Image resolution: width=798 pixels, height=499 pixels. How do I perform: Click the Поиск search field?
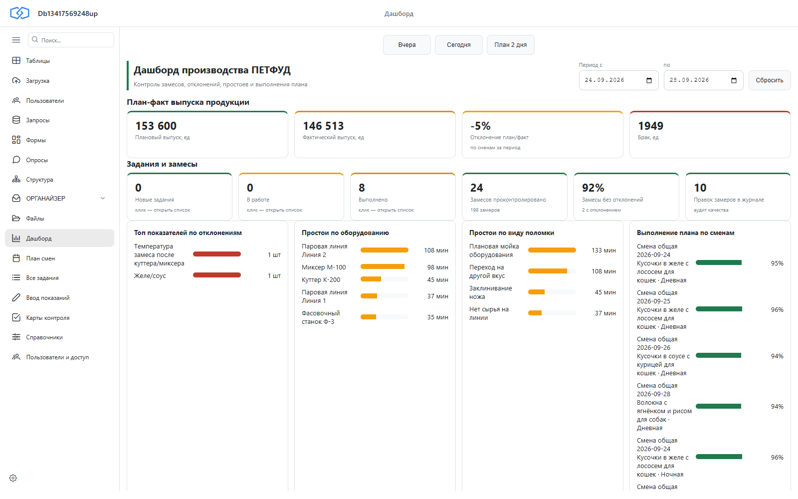pos(71,40)
